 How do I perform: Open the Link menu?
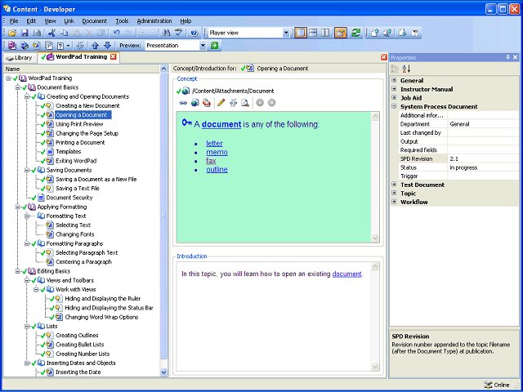pyautogui.click(x=69, y=21)
